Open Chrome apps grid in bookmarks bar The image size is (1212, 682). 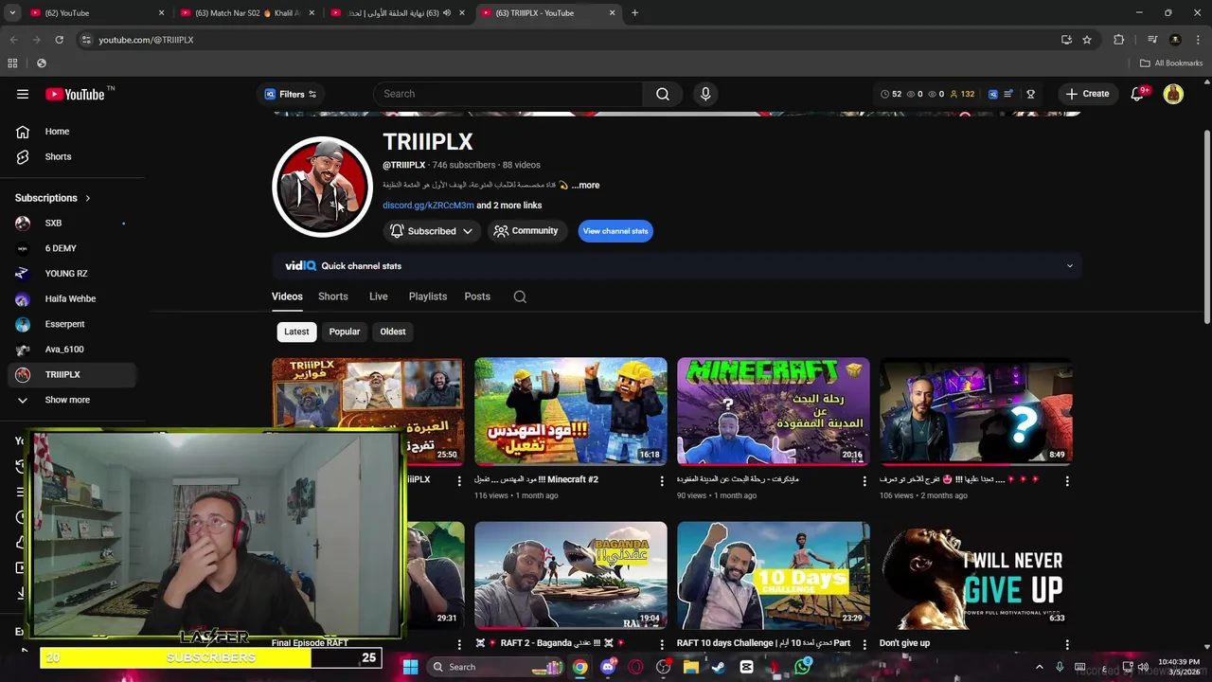(x=12, y=63)
